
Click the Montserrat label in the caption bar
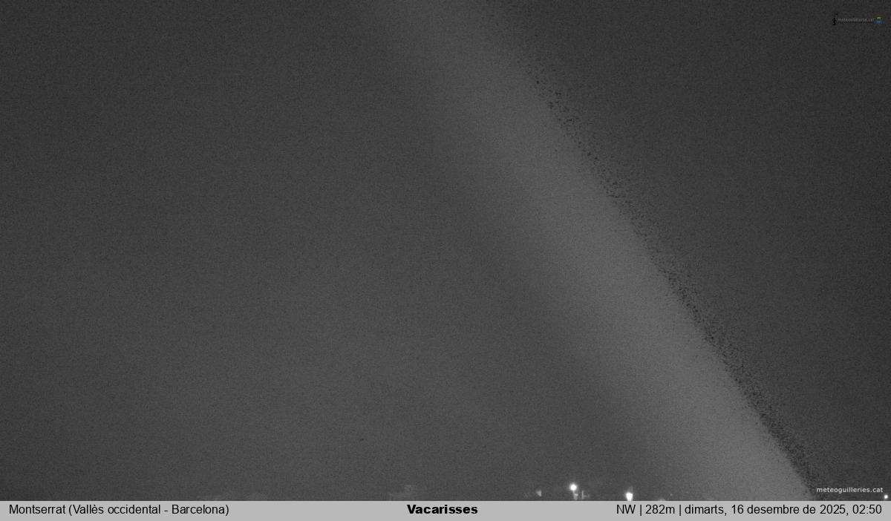point(37,510)
